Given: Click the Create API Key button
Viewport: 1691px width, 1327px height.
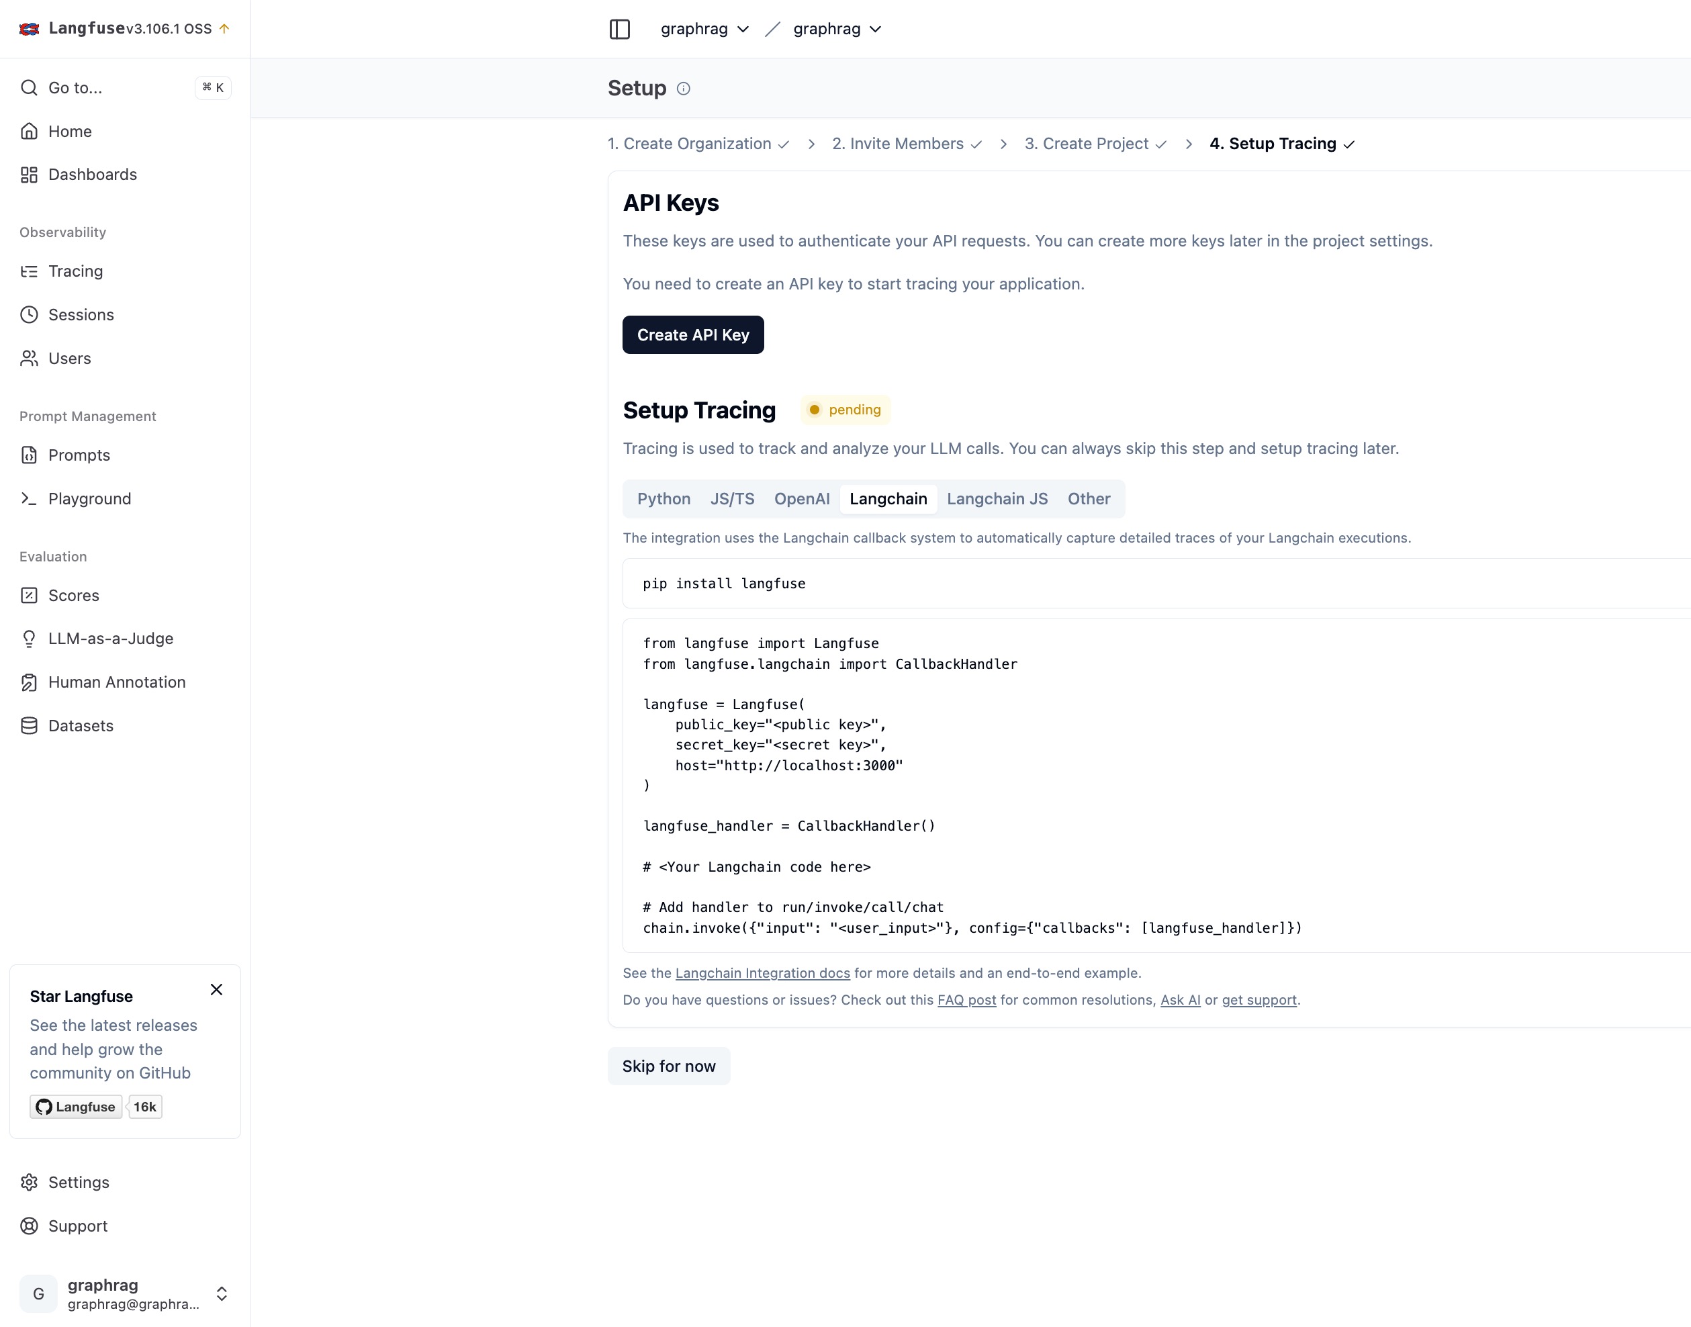Looking at the screenshot, I should [x=693, y=335].
